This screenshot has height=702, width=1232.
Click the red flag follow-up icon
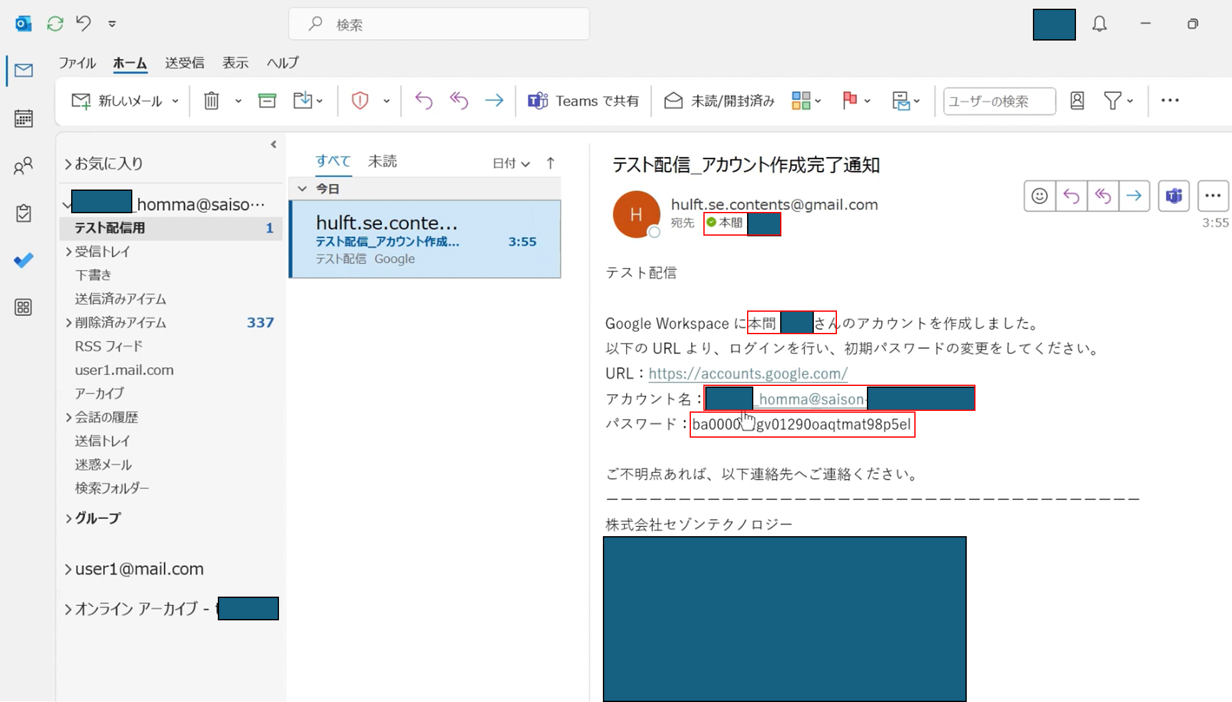(x=849, y=100)
